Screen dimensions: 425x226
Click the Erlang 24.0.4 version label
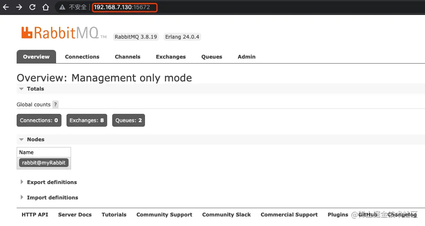click(182, 37)
